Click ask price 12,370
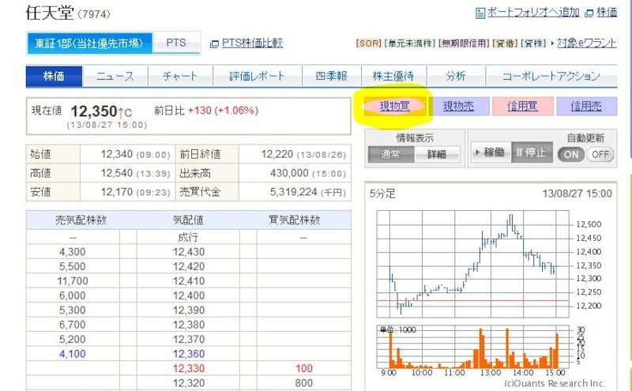This screenshot has width=632, height=391. [x=189, y=339]
